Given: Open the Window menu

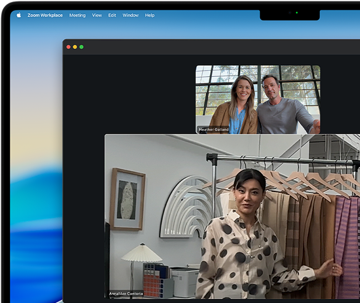Looking at the screenshot, I should [130, 15].
